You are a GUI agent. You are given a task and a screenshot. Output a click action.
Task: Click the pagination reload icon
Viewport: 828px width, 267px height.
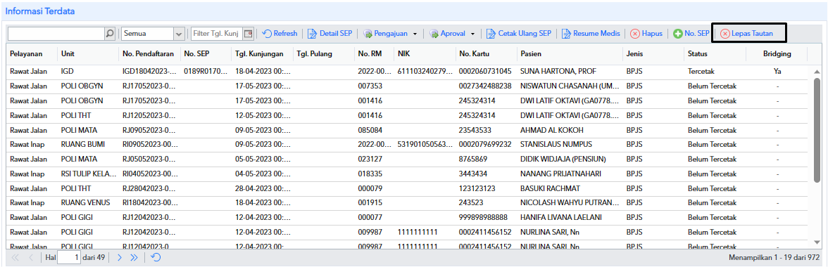(x=156, y=258)
